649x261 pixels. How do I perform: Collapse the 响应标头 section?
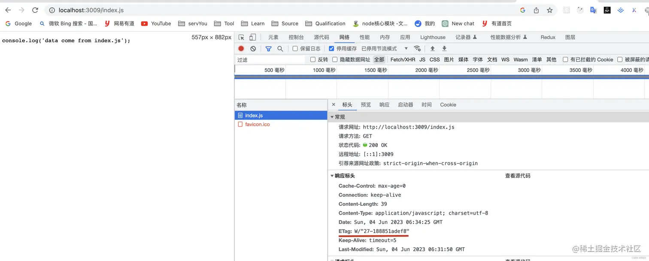[x=332, y=176]
